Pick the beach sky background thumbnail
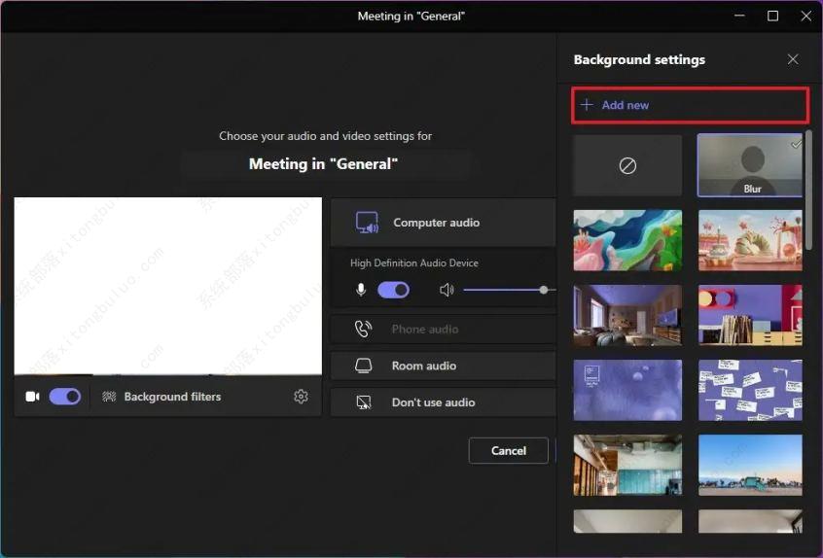 tap(750, 465)
